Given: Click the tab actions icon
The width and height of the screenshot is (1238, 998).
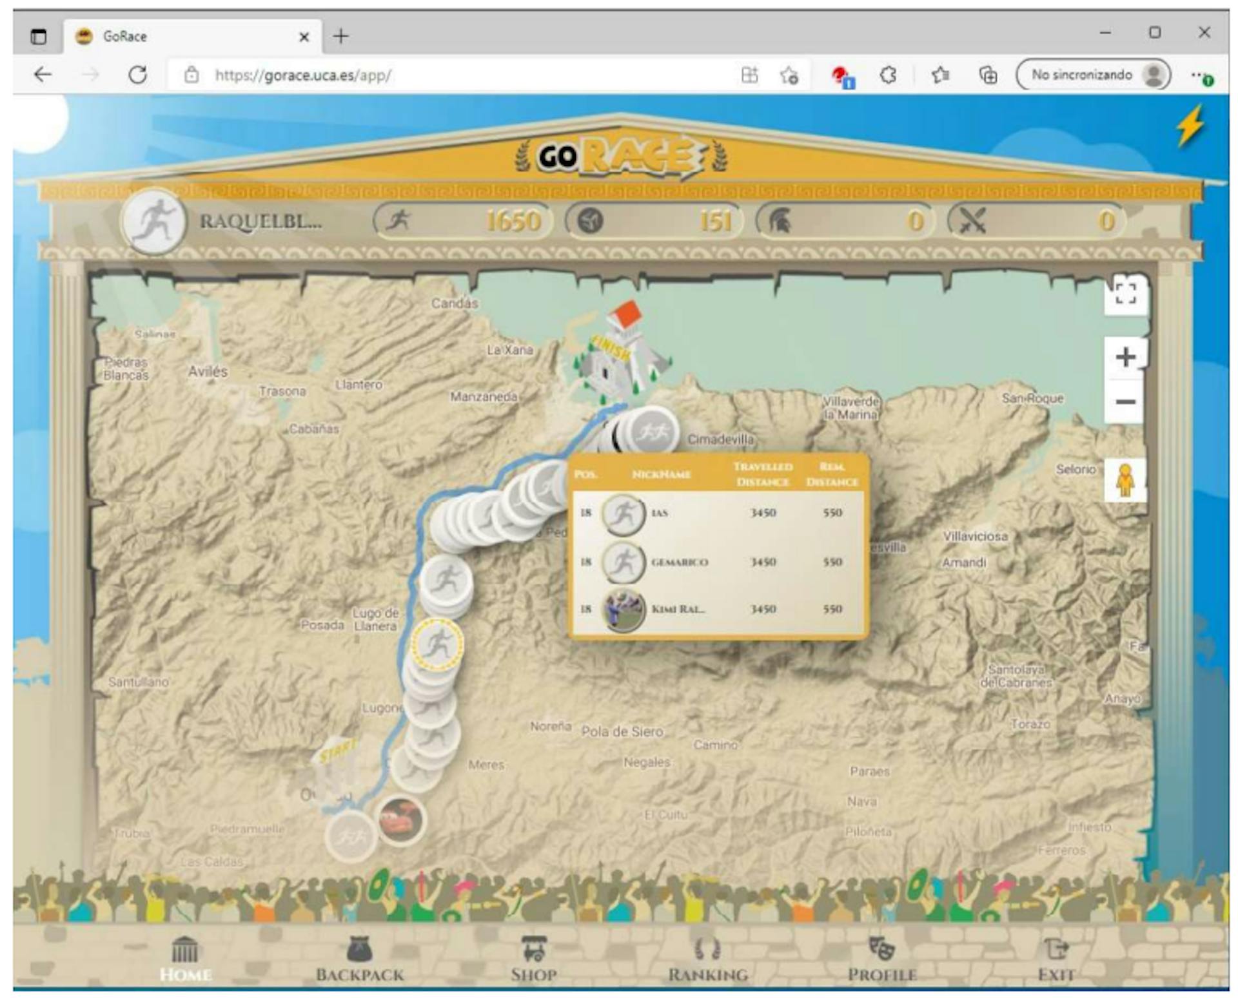Looking at the screenshot, I should coord(39,36).
